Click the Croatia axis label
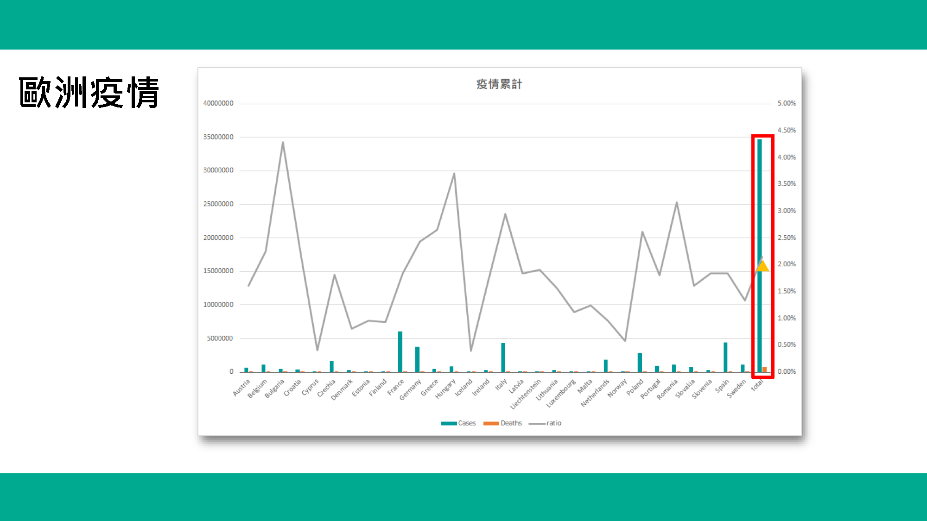Viewport: 927px width, 521px height. tap(292, 388)
